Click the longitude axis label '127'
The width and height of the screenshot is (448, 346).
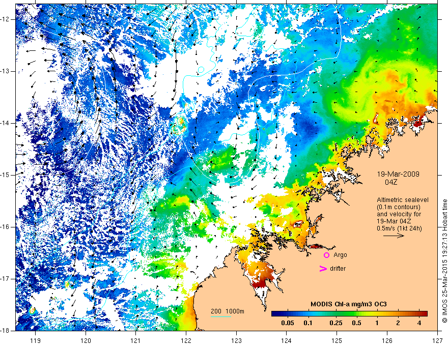point(437,340)
